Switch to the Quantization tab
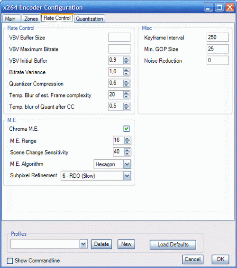 point(90,19)
